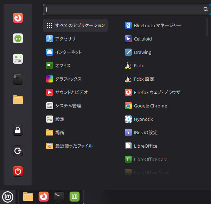Click the Linux Mint menu button in taskbar
The image size is (211, 204).
(x=7, y=197)
